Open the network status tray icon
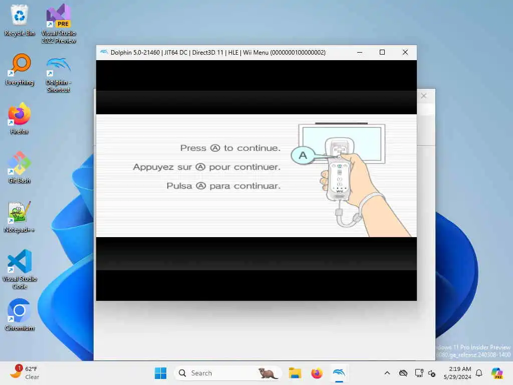Screen dimensions: 513x385 pyautogui.click(x=419, y=373)
